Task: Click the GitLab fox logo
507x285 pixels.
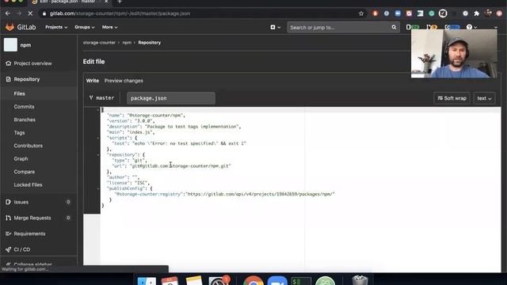Action: point(10,27)
